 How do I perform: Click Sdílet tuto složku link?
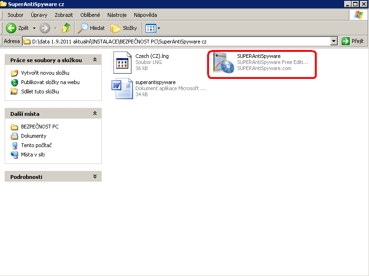click(x=40, y=92)
